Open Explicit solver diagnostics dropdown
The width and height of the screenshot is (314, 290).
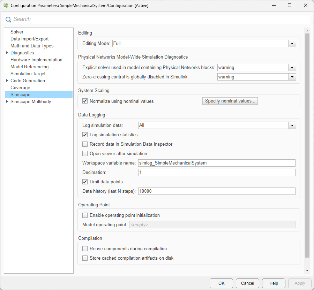[292, 68]
